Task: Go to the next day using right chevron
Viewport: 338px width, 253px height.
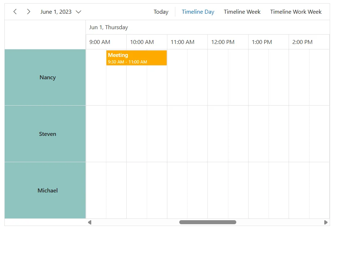Action: point(28,12)
